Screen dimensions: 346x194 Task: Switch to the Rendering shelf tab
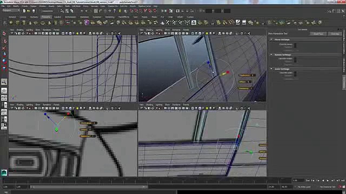click(110, 17)
